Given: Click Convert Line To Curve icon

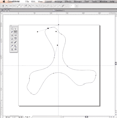Looking at the screenshot, I should [22, 6].
